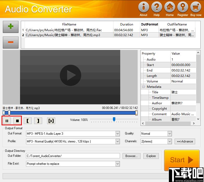
Task: Select the Album metadata row
Action: (x=168, y=119)
